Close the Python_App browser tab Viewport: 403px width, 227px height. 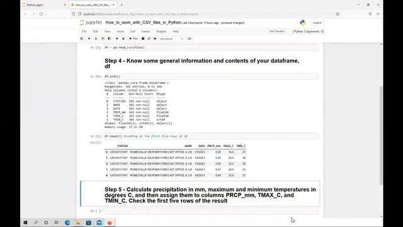64,5
